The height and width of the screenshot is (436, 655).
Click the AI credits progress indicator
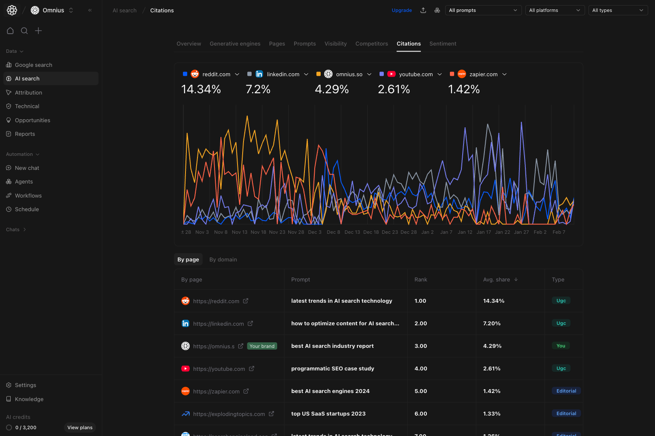(9, 427)
